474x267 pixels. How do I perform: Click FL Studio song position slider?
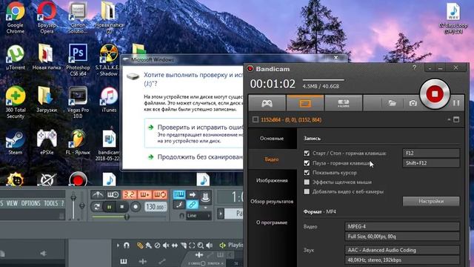tap(129, 217)
